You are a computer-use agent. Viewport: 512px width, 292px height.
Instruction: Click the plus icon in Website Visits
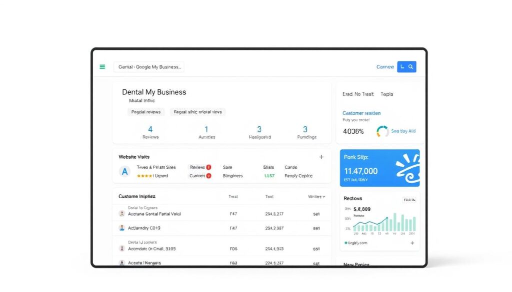pyautogui.click(x=321, y=157)
